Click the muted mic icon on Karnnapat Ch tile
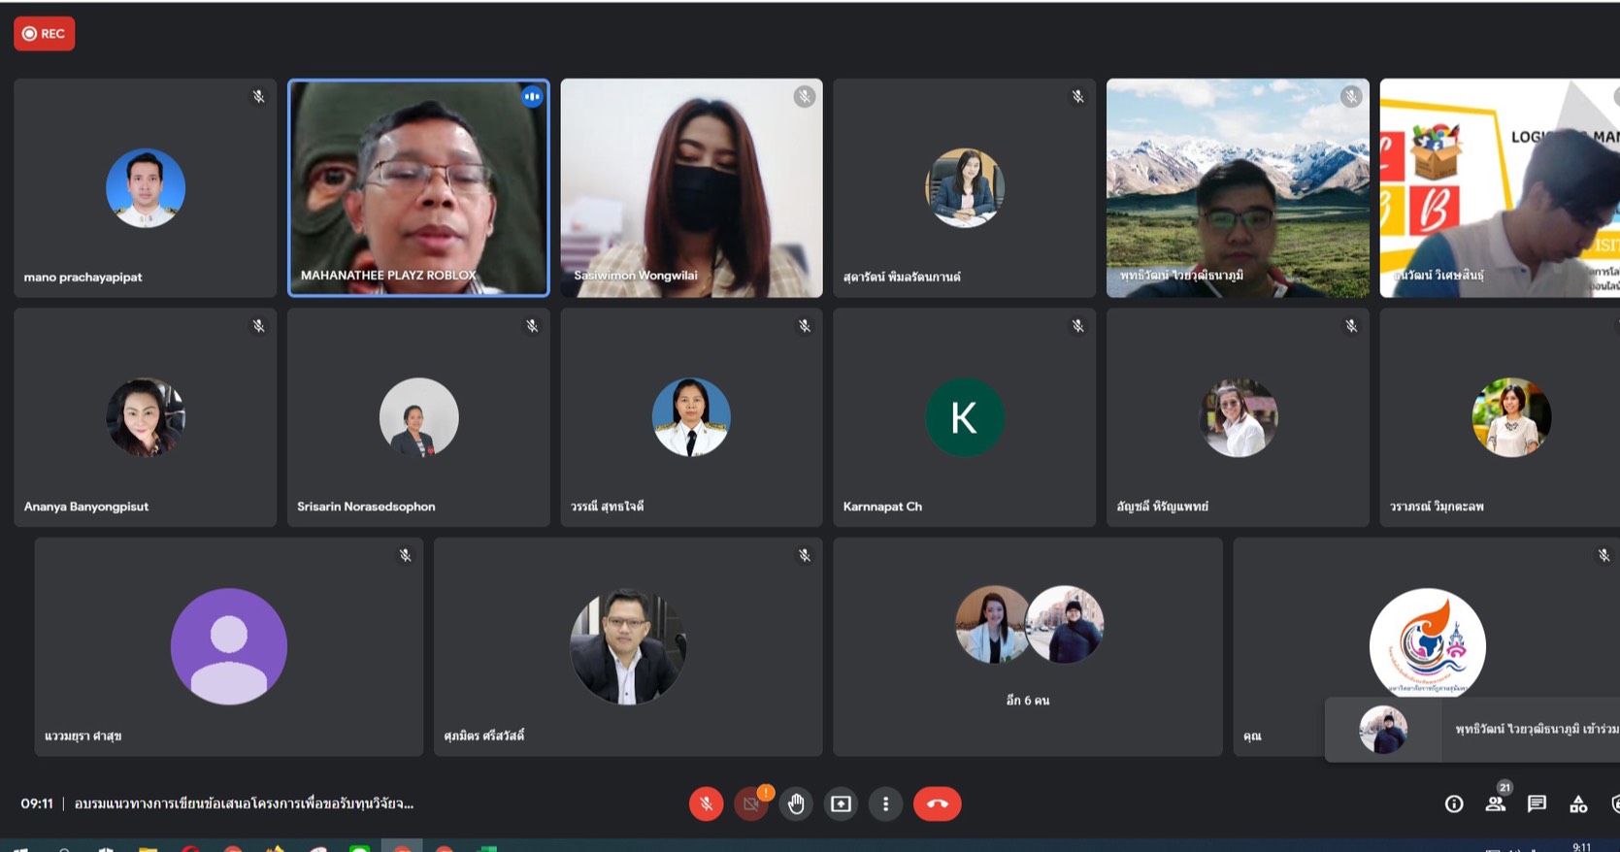 [x=1077, y=326]
